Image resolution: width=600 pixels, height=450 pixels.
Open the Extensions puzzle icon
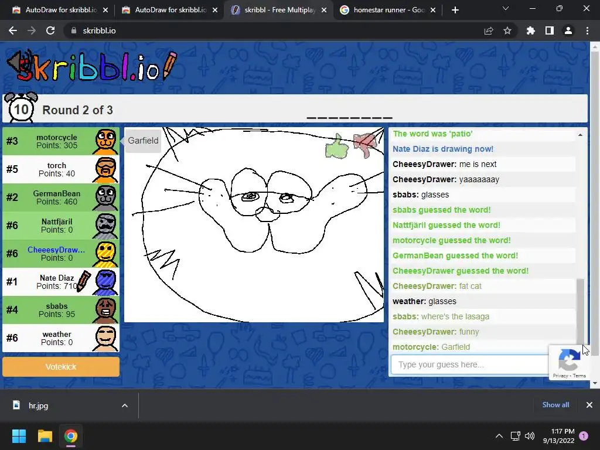(531, 30)
